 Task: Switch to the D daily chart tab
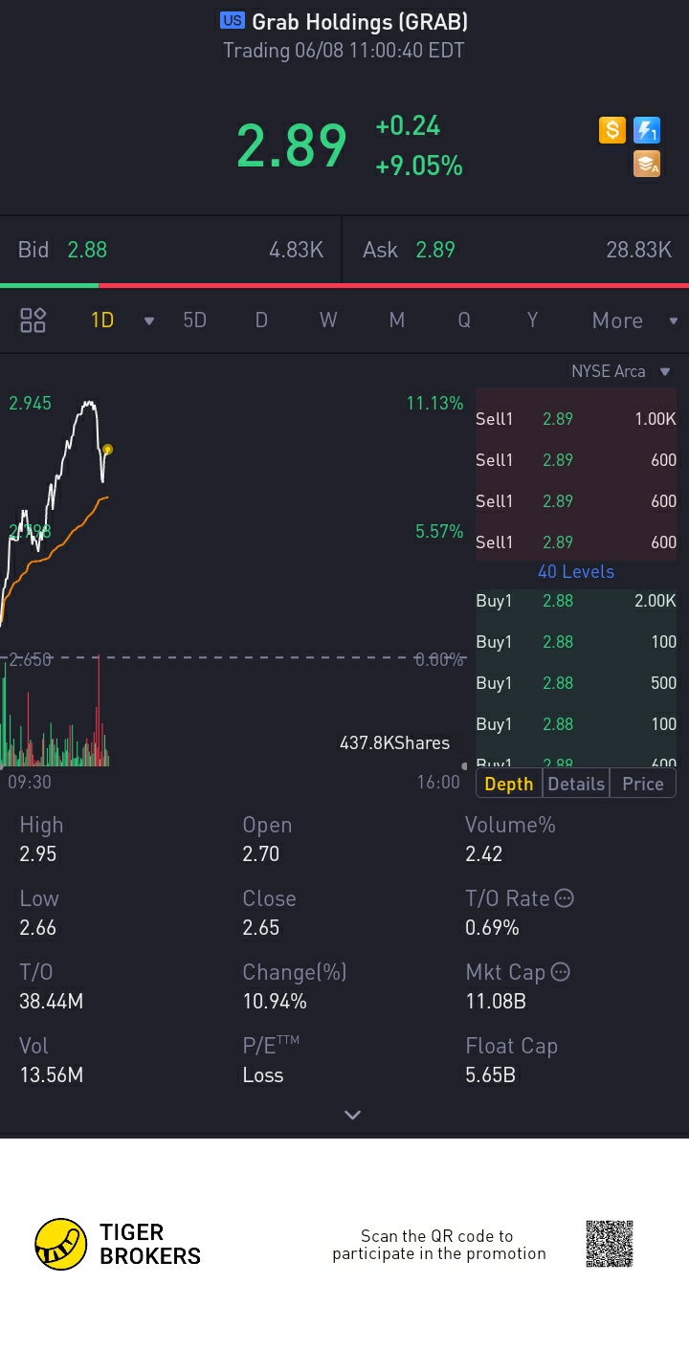(261, 321)
